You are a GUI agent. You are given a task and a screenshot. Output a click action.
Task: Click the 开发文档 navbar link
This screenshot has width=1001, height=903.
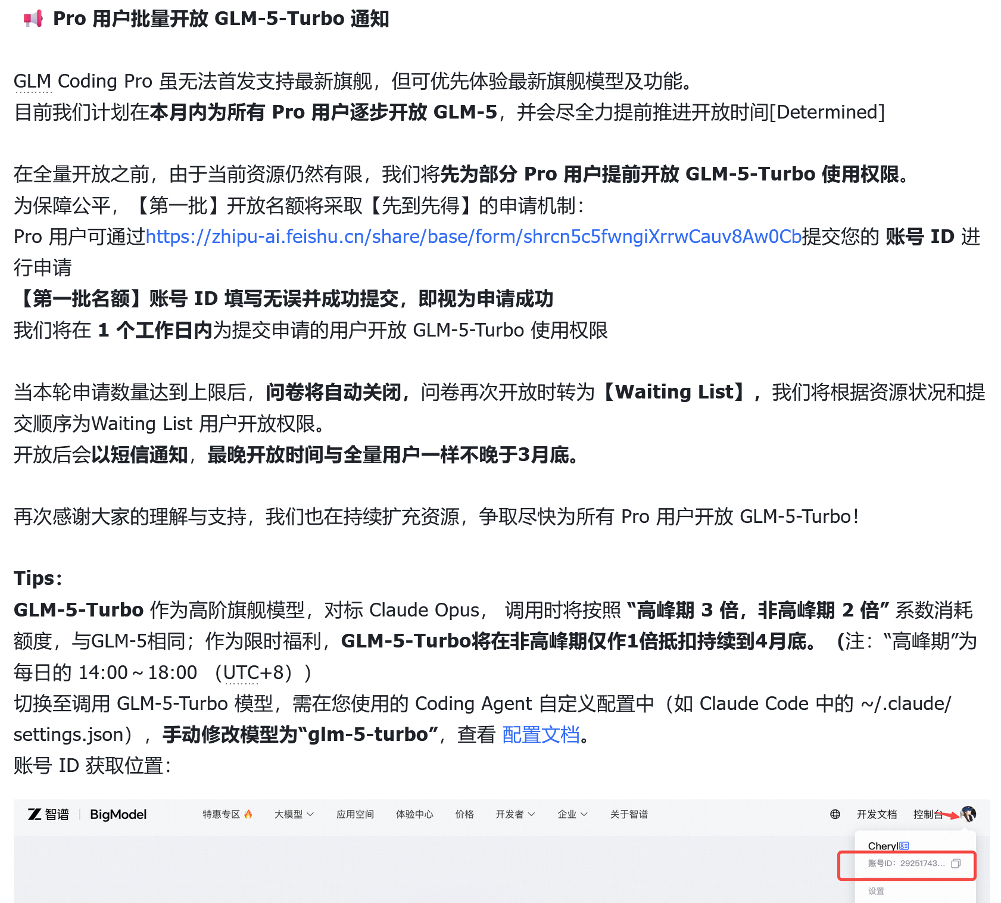point(877,814)
